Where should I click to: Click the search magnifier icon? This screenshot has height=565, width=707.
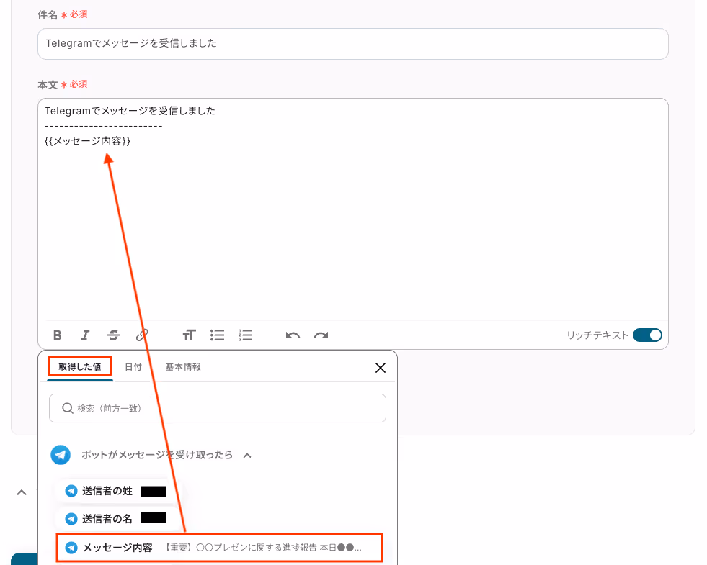67,408
